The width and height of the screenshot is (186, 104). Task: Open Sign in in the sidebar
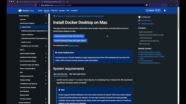[22, 50]
